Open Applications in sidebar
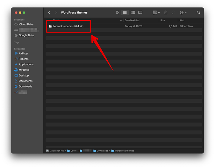 [24, 64]
